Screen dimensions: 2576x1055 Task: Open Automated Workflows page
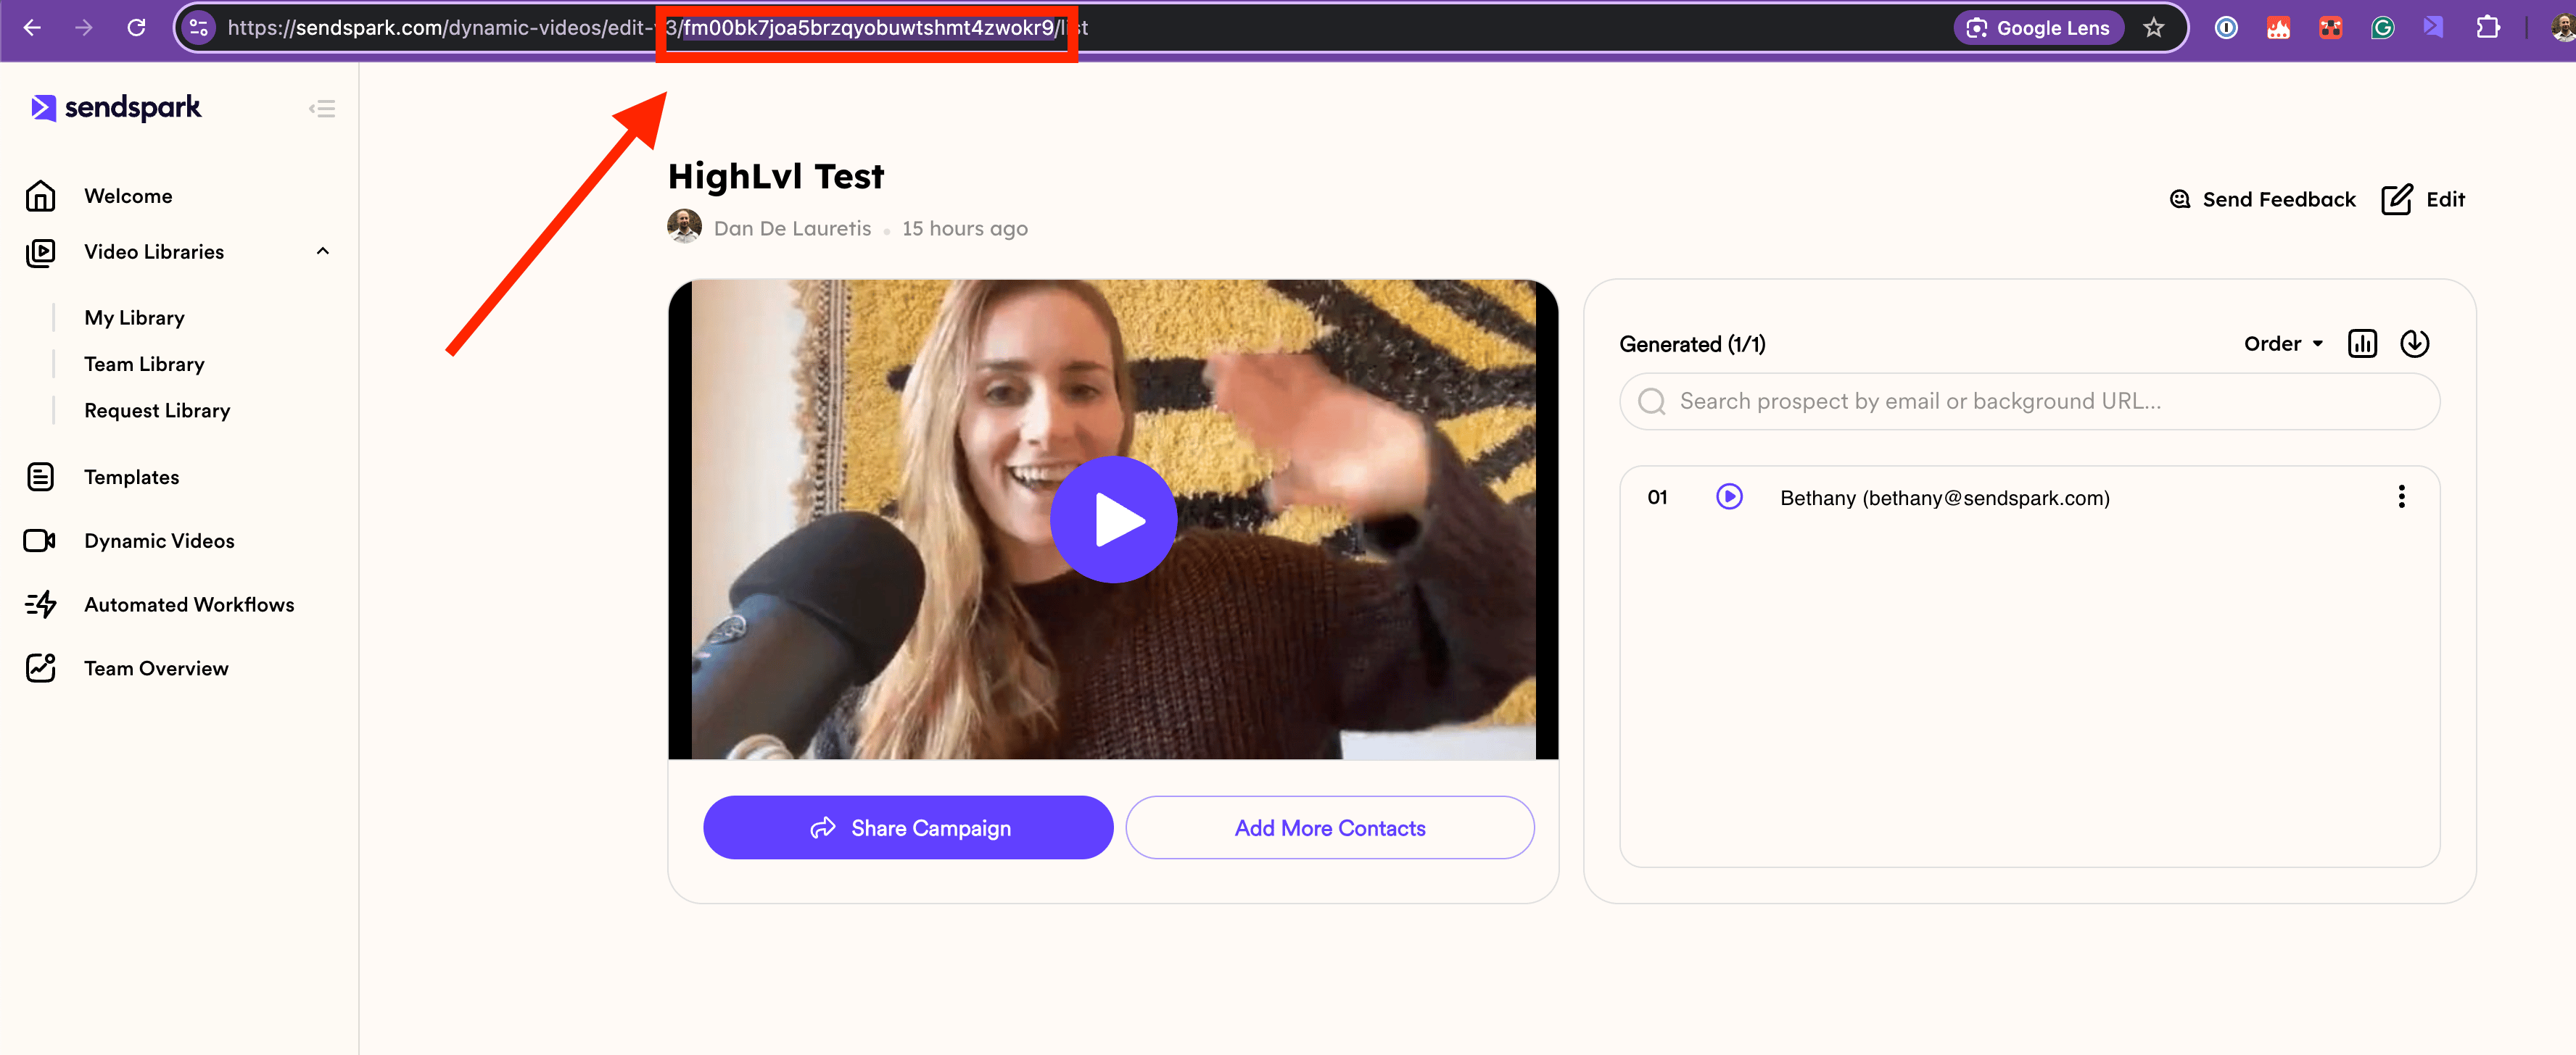click(x=189, y=604)
